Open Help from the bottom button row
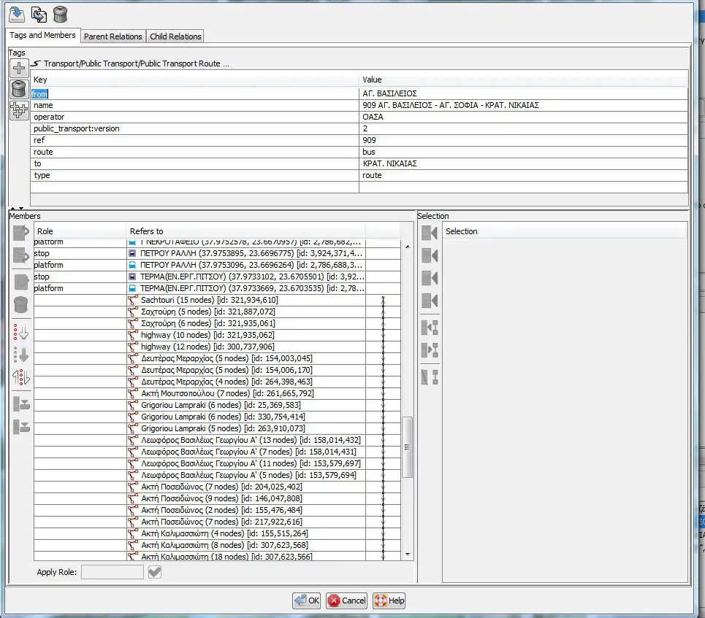Screen dimensions: 705x618 389,600
